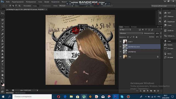The width and height of the screenshot is (176, 99).
Task: Toggle Сглаживание checkbox in options bar
Action: [41, 6]
